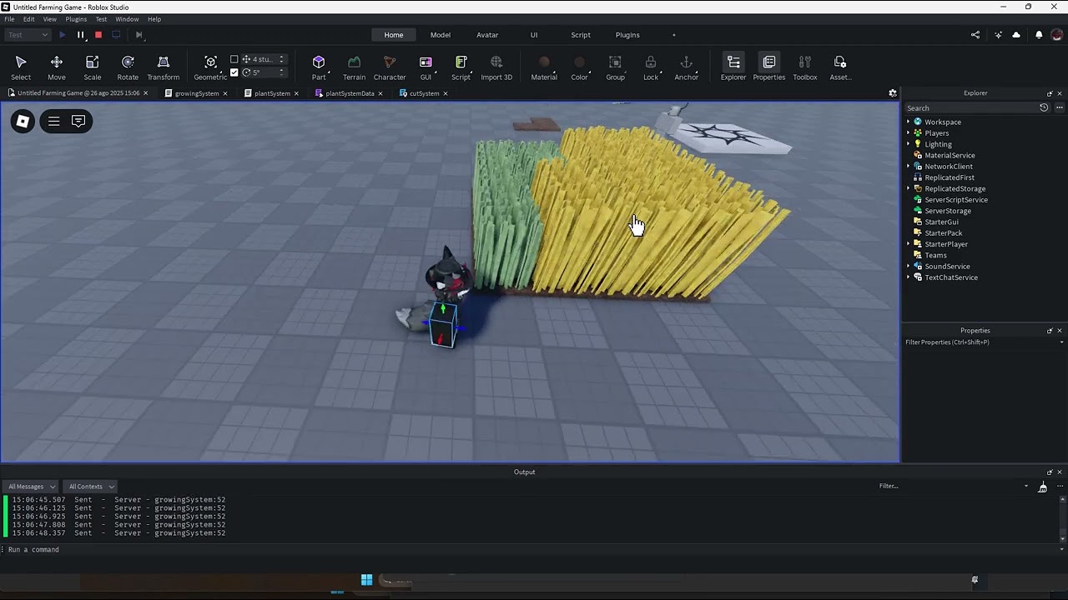Disable the rotate snapping checkbox
Screen dimensions: 1068x600
click(234, 72)
